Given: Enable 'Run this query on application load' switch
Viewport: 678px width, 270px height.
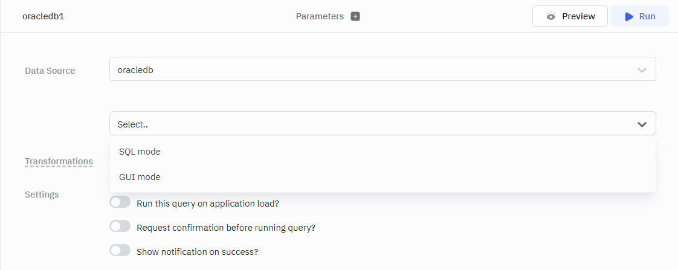Looking at the screenshot, I should (x=120, y=202).
